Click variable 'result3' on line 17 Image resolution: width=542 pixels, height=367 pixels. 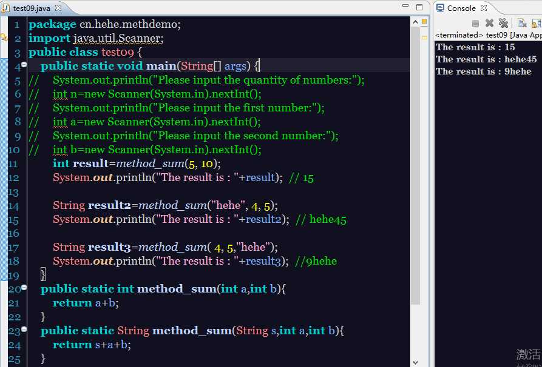109,247
